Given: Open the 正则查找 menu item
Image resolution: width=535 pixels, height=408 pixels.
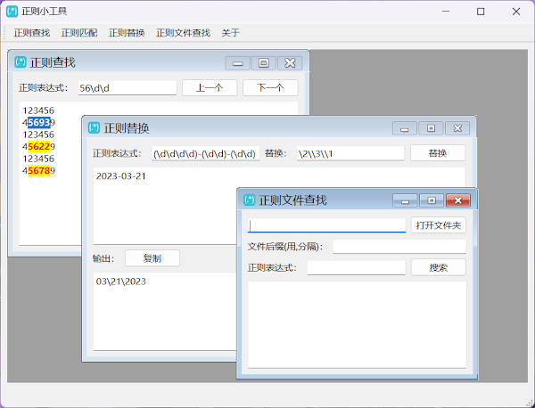Looking at the screenshot, I should pos(32,33).
